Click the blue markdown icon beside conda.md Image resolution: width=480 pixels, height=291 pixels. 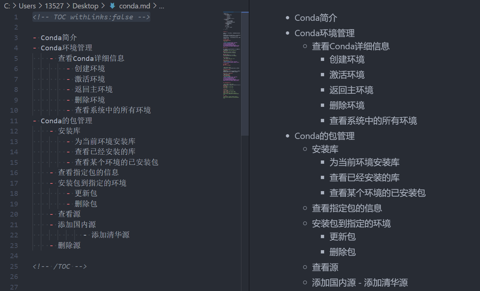(112, 5)
